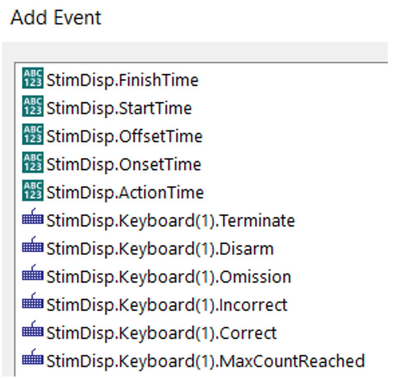This screenshot has width=395, height=379.
Task: Click the ABC123 icon beside StimDisp.OnsetTime
Action: pos(32,164)
